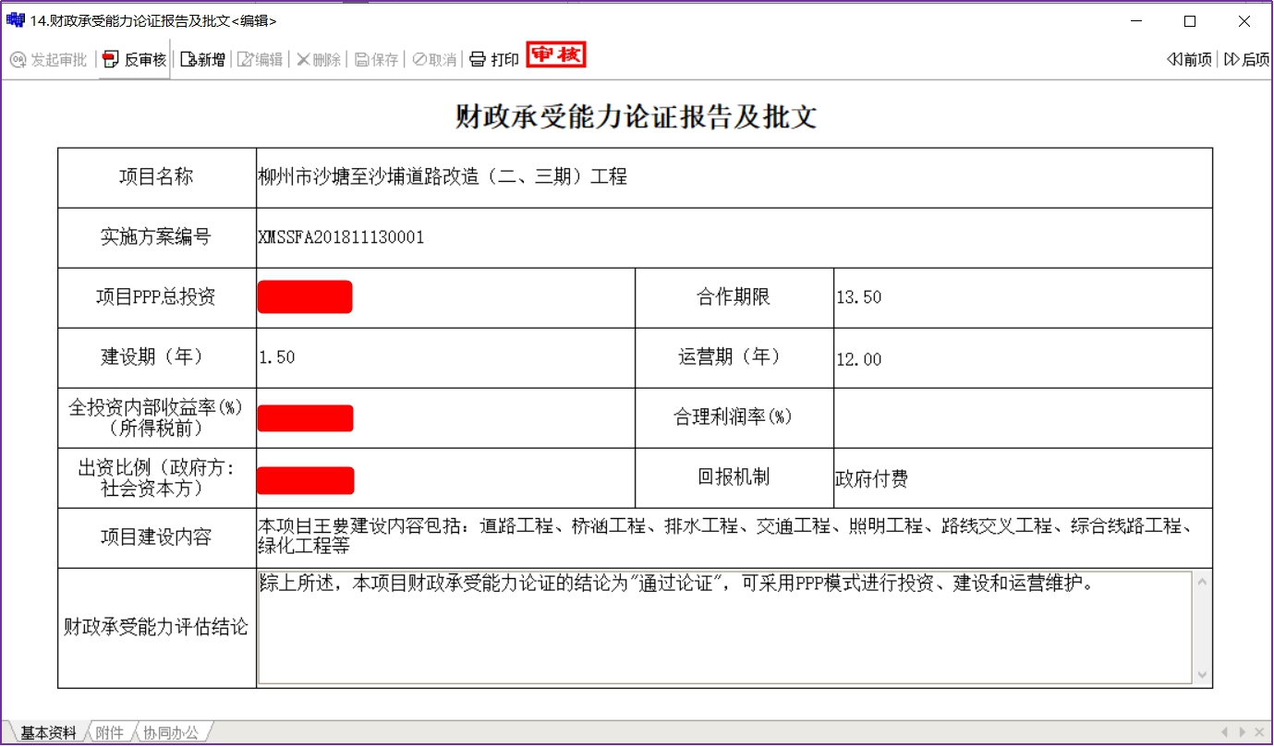Screen dimensions: 1274x747
Task: Click the tab strip right scroll arrow
Action: coord(1243,733)
